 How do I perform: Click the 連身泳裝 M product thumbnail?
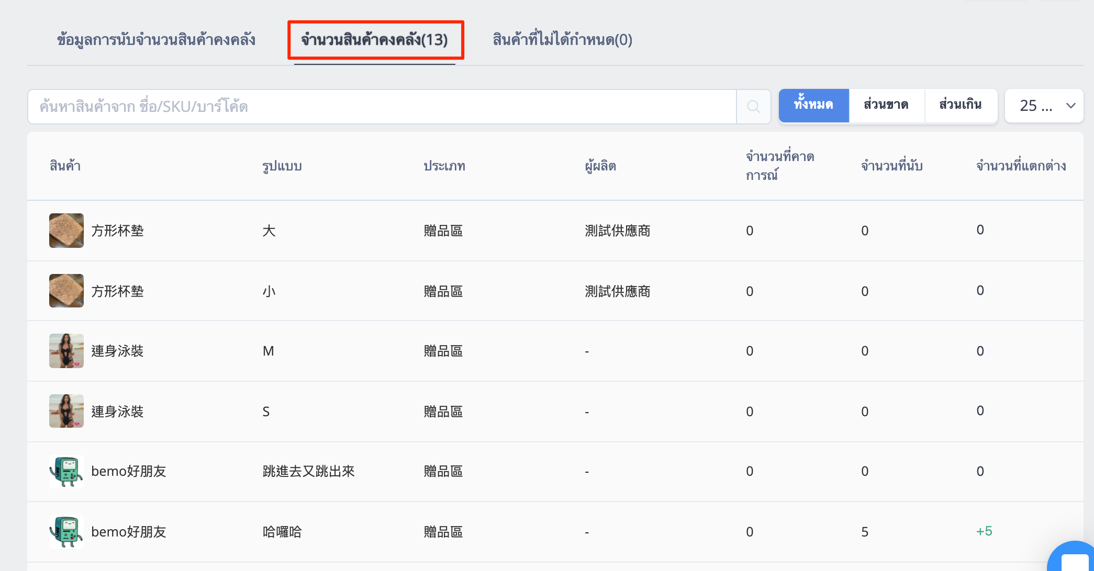(66, 351)
